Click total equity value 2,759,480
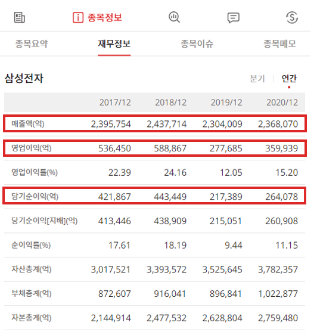The image size is (317, 335). [278, 318]
